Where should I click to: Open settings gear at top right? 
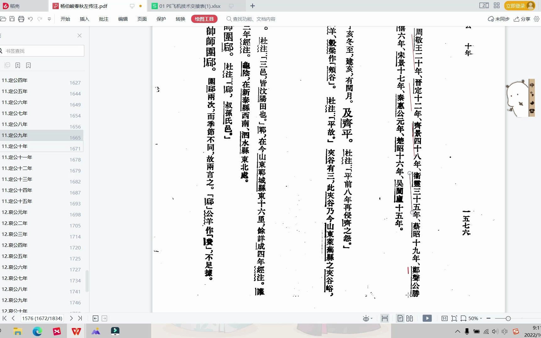coord(537,19)
